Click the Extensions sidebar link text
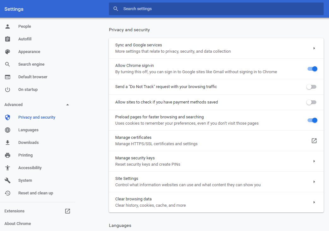Image resolution: width=329 pixels, height=231 pixels. pos(15,211)
